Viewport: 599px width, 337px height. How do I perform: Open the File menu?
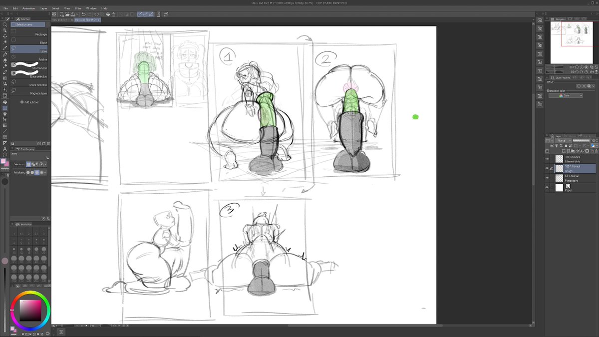click(6, 8)
